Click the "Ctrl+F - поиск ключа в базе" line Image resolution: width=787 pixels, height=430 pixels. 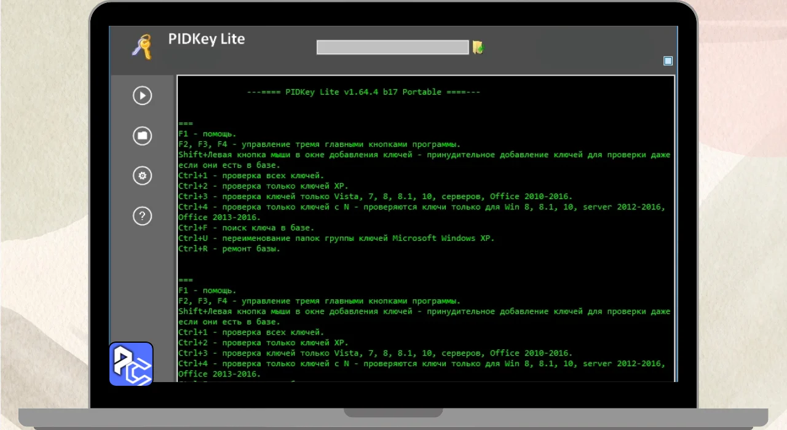point(246,228)
